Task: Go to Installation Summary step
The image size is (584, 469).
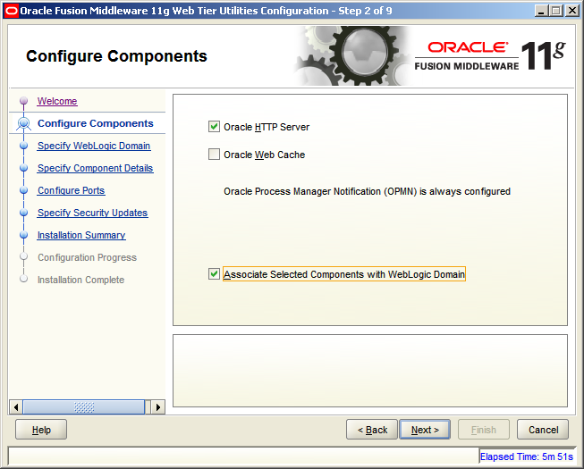Action: point(81,235)
